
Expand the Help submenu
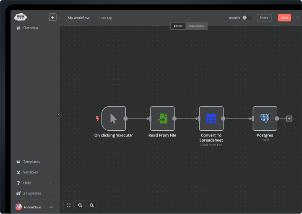50,183
